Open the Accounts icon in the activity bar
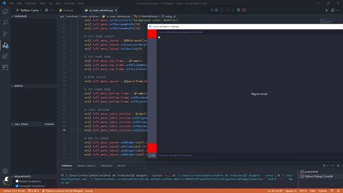 (x=5, y=171)
